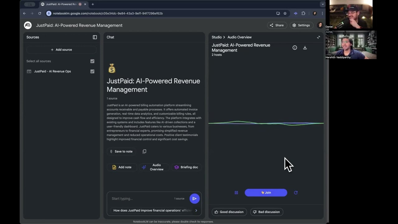This screenshot has width=398, height=224.
Task: Minimize the Studio panel with collapse icon
Action: pyautogui.click(x=318, y=37)
